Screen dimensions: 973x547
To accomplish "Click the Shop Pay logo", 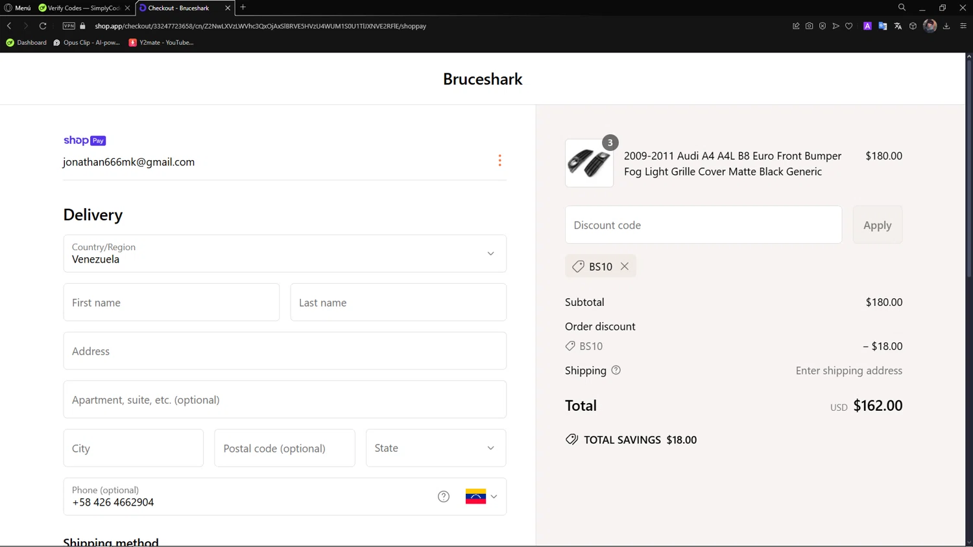I will [x=84, y=141].
